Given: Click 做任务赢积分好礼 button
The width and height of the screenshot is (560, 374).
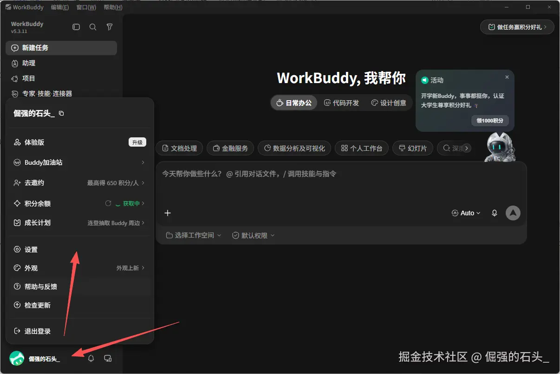Looking at the screenshot, I should tap(517, 27).
